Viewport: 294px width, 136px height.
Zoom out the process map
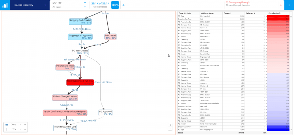click(170, 129)
